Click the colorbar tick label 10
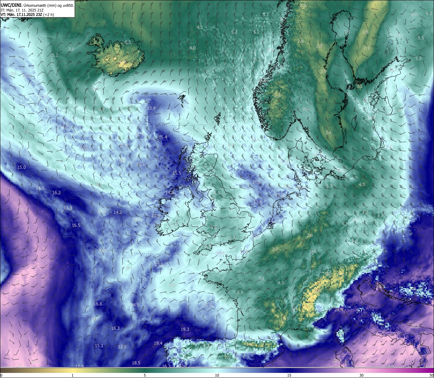 (x=217, y=375)
